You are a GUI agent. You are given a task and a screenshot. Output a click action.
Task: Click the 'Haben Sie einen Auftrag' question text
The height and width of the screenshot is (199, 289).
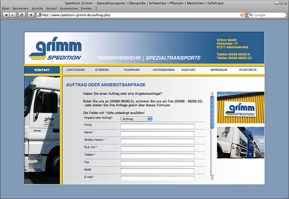(x=122, y=94)
